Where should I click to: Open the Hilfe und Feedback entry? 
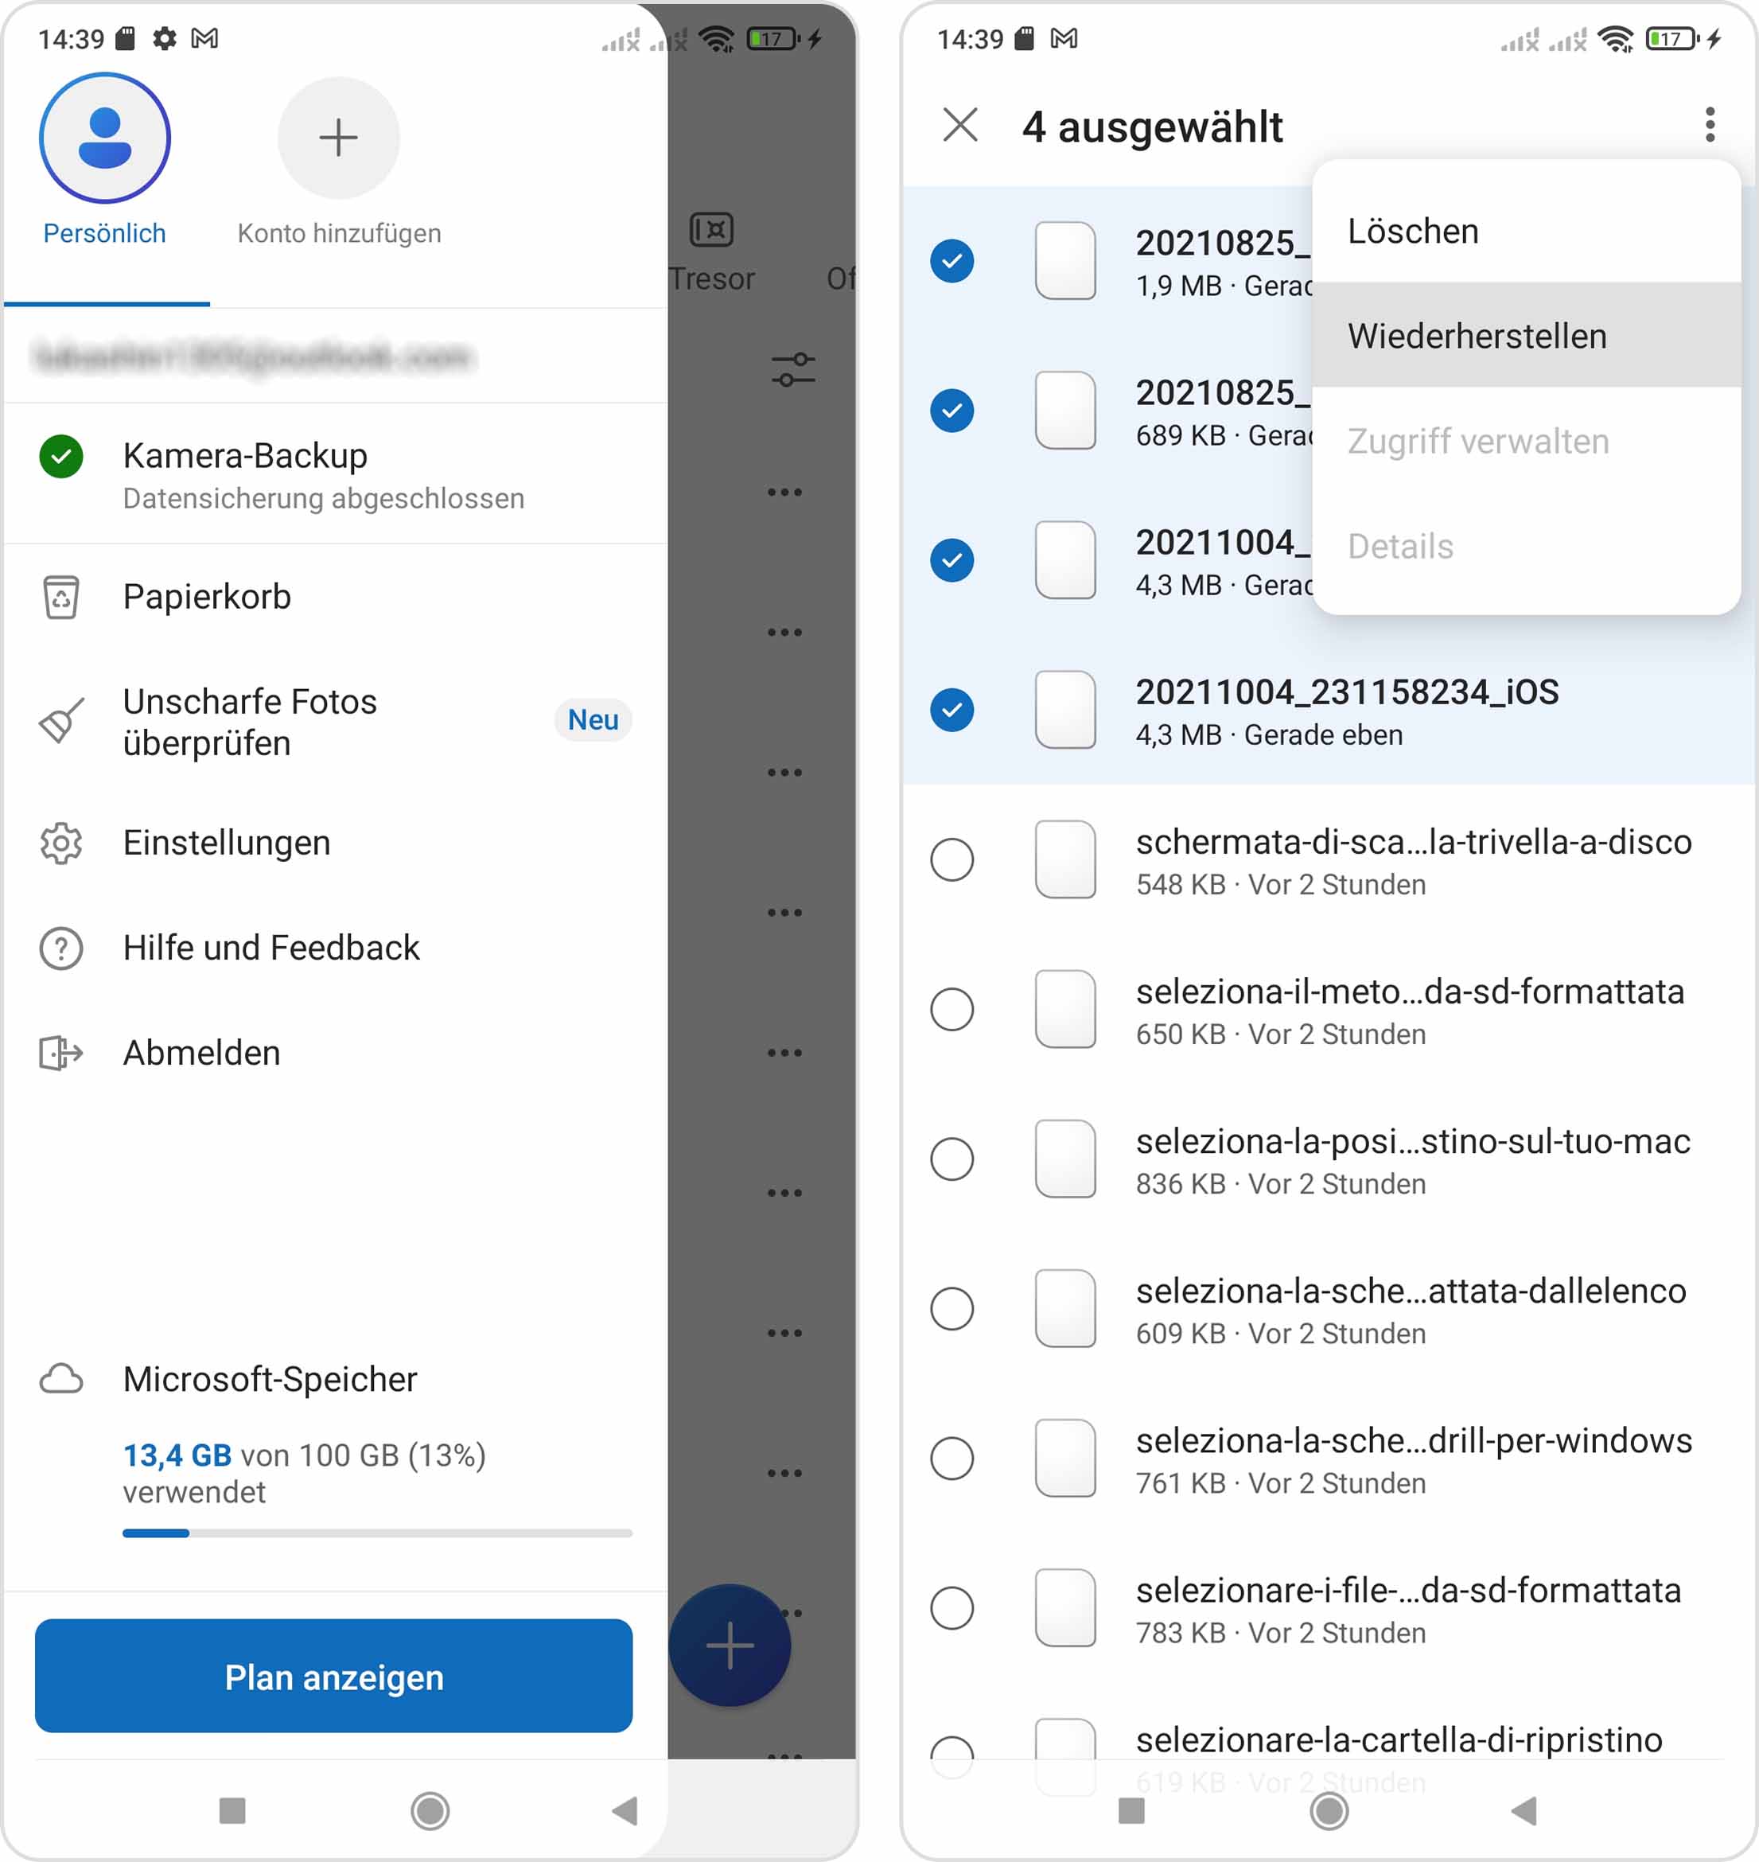pos(271,948)
